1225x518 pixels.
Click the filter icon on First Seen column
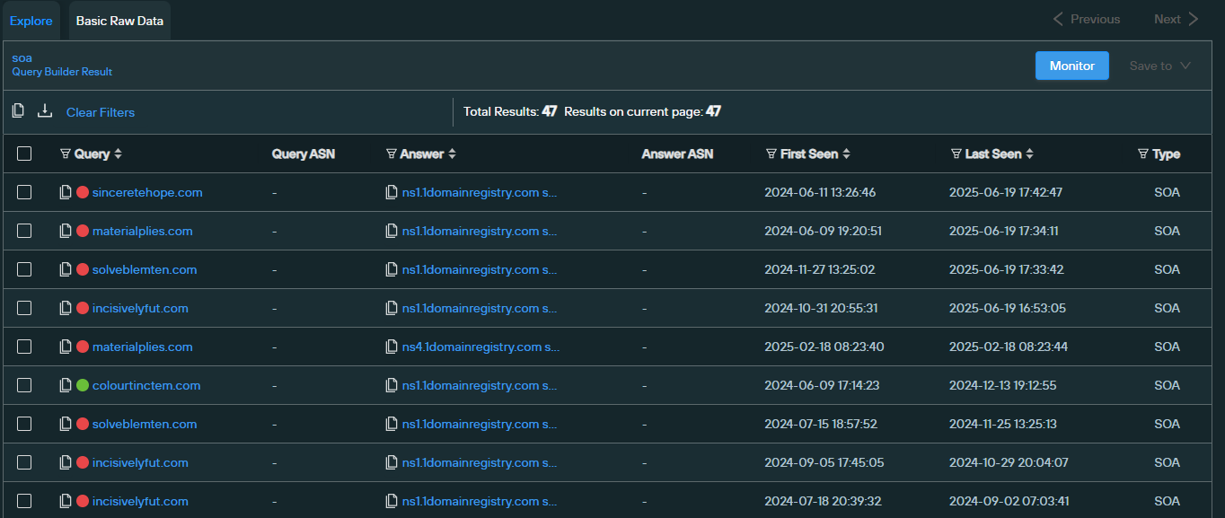(x=771, y=154)
